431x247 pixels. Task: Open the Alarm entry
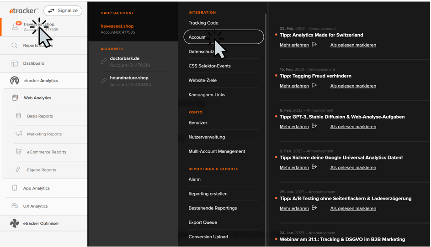point(194,180)
